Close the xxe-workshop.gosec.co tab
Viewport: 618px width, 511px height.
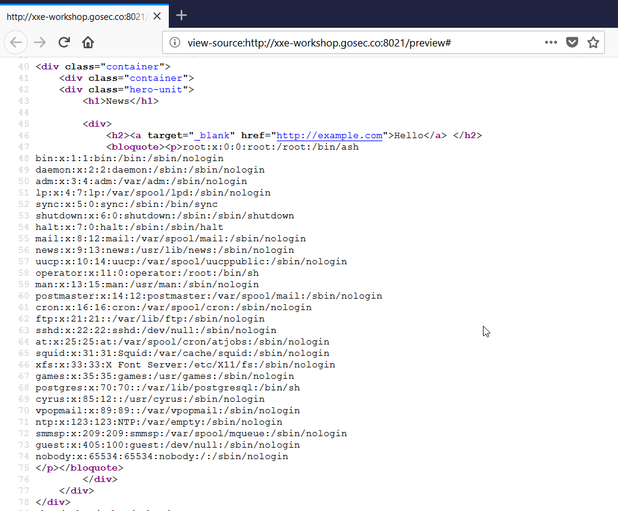[157, 16]
